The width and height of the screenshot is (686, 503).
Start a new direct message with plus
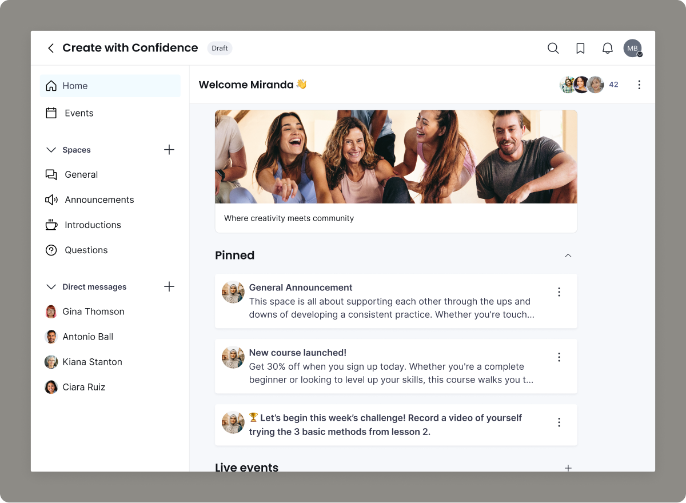coord(169,286)
